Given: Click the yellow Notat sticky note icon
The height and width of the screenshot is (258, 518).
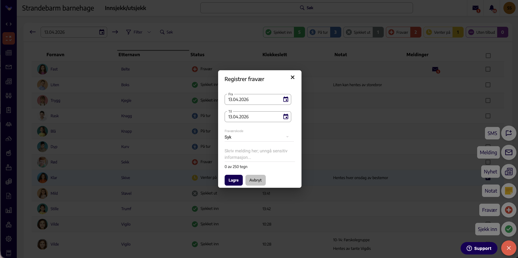Looking at the screenshot, I should click(x=509, y=191).
